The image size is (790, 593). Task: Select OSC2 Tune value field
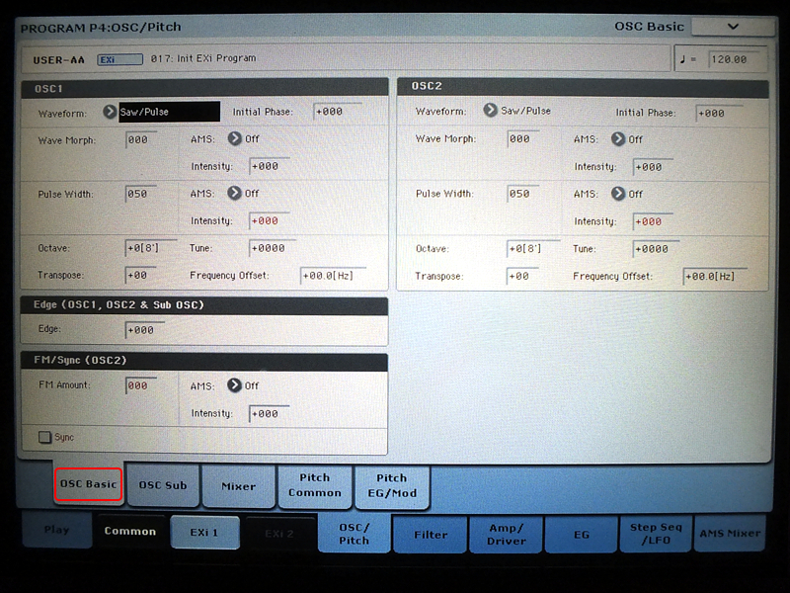[x=656, y=249]
